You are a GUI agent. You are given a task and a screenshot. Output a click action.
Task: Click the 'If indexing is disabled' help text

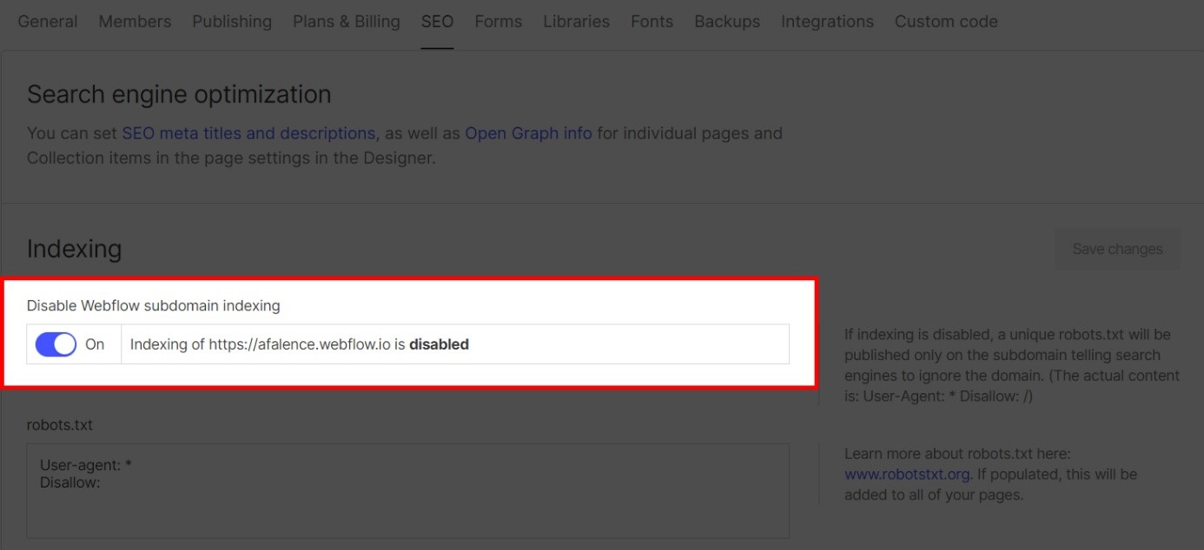[x=1012, y=365]
